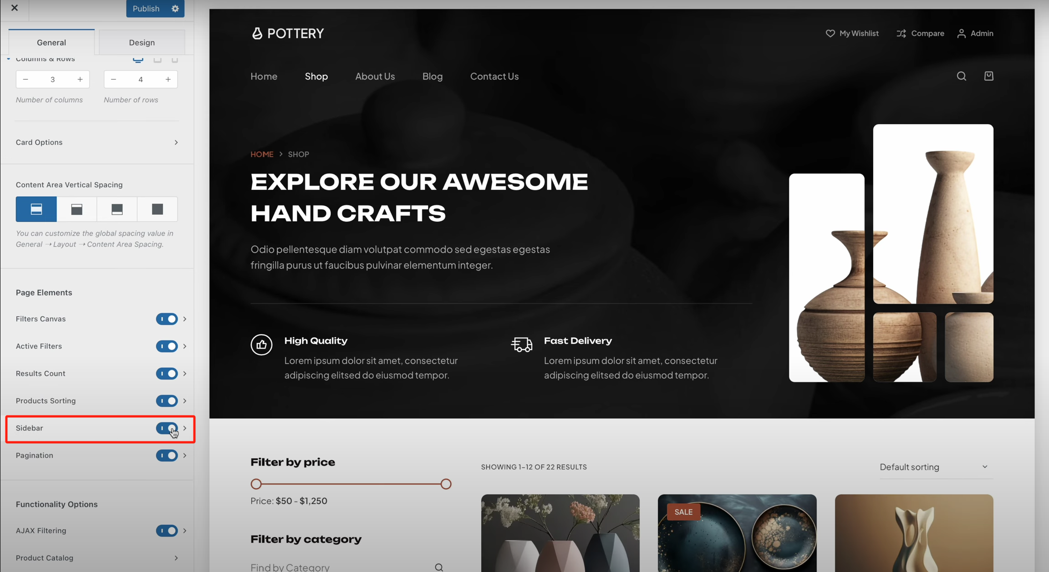Viewport: 1049px width, 572px height.
Task: Click the right price slider handle
Action: [446, 484]
